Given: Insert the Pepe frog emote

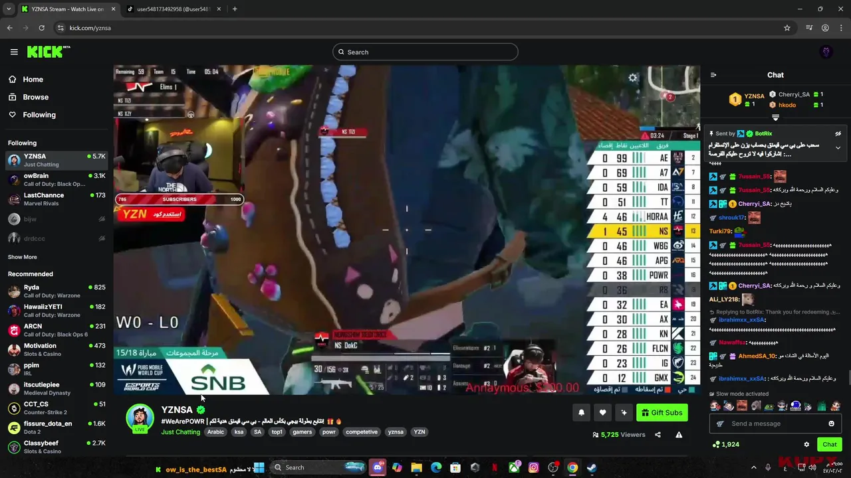Looking at the screenshot, I should point(769,406).
